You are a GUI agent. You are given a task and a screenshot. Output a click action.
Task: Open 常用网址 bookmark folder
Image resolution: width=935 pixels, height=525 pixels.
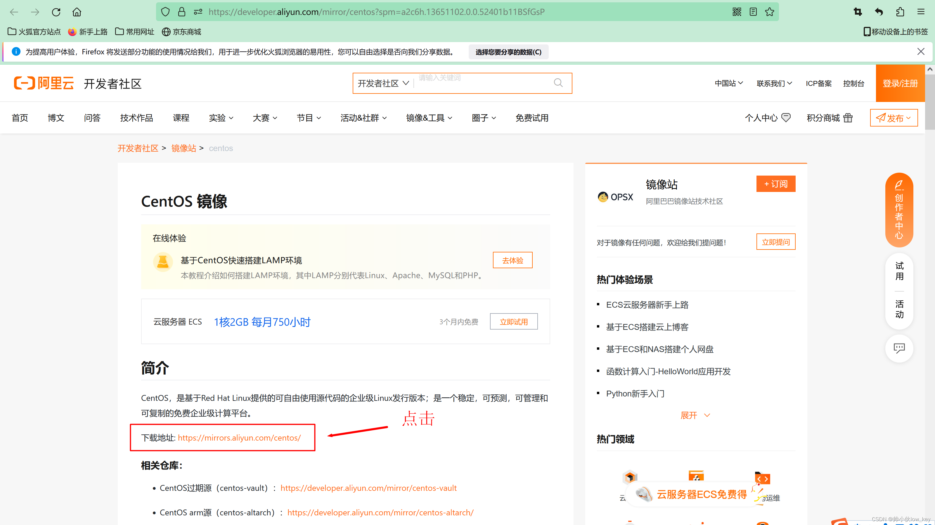pyautogui.click(x=135, y=32)
